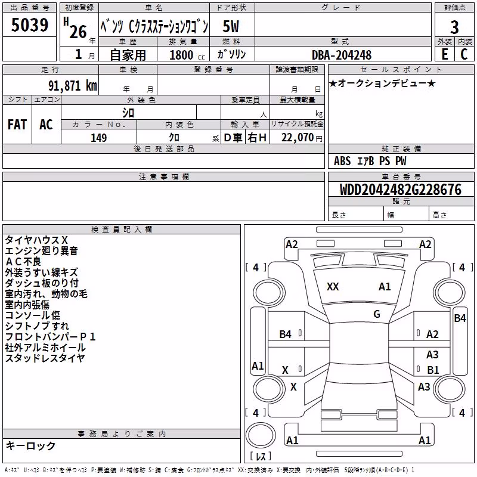Viewport: 477px width, 477px height.
Task: Click the fuel type ガソリン
Action: coord(231,54)
